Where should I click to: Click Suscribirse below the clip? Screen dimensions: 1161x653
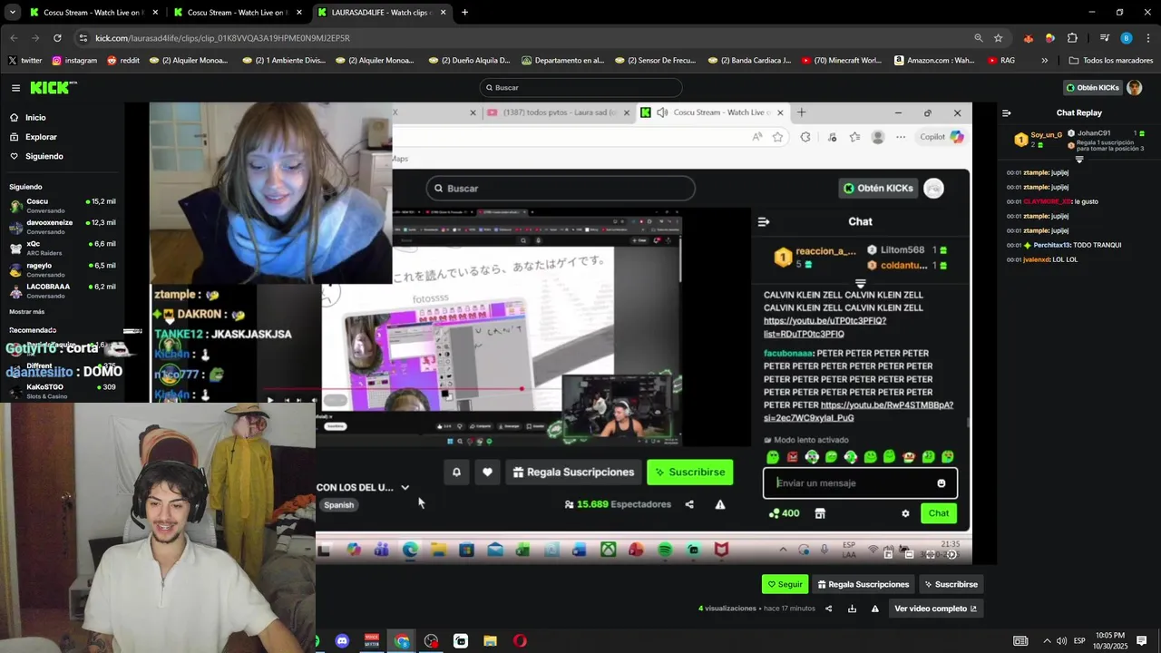pyautogui.click(x=951, y=584)
